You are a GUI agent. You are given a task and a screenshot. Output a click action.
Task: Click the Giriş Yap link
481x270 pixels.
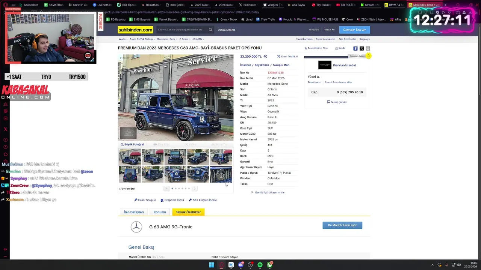click(314, 30)
